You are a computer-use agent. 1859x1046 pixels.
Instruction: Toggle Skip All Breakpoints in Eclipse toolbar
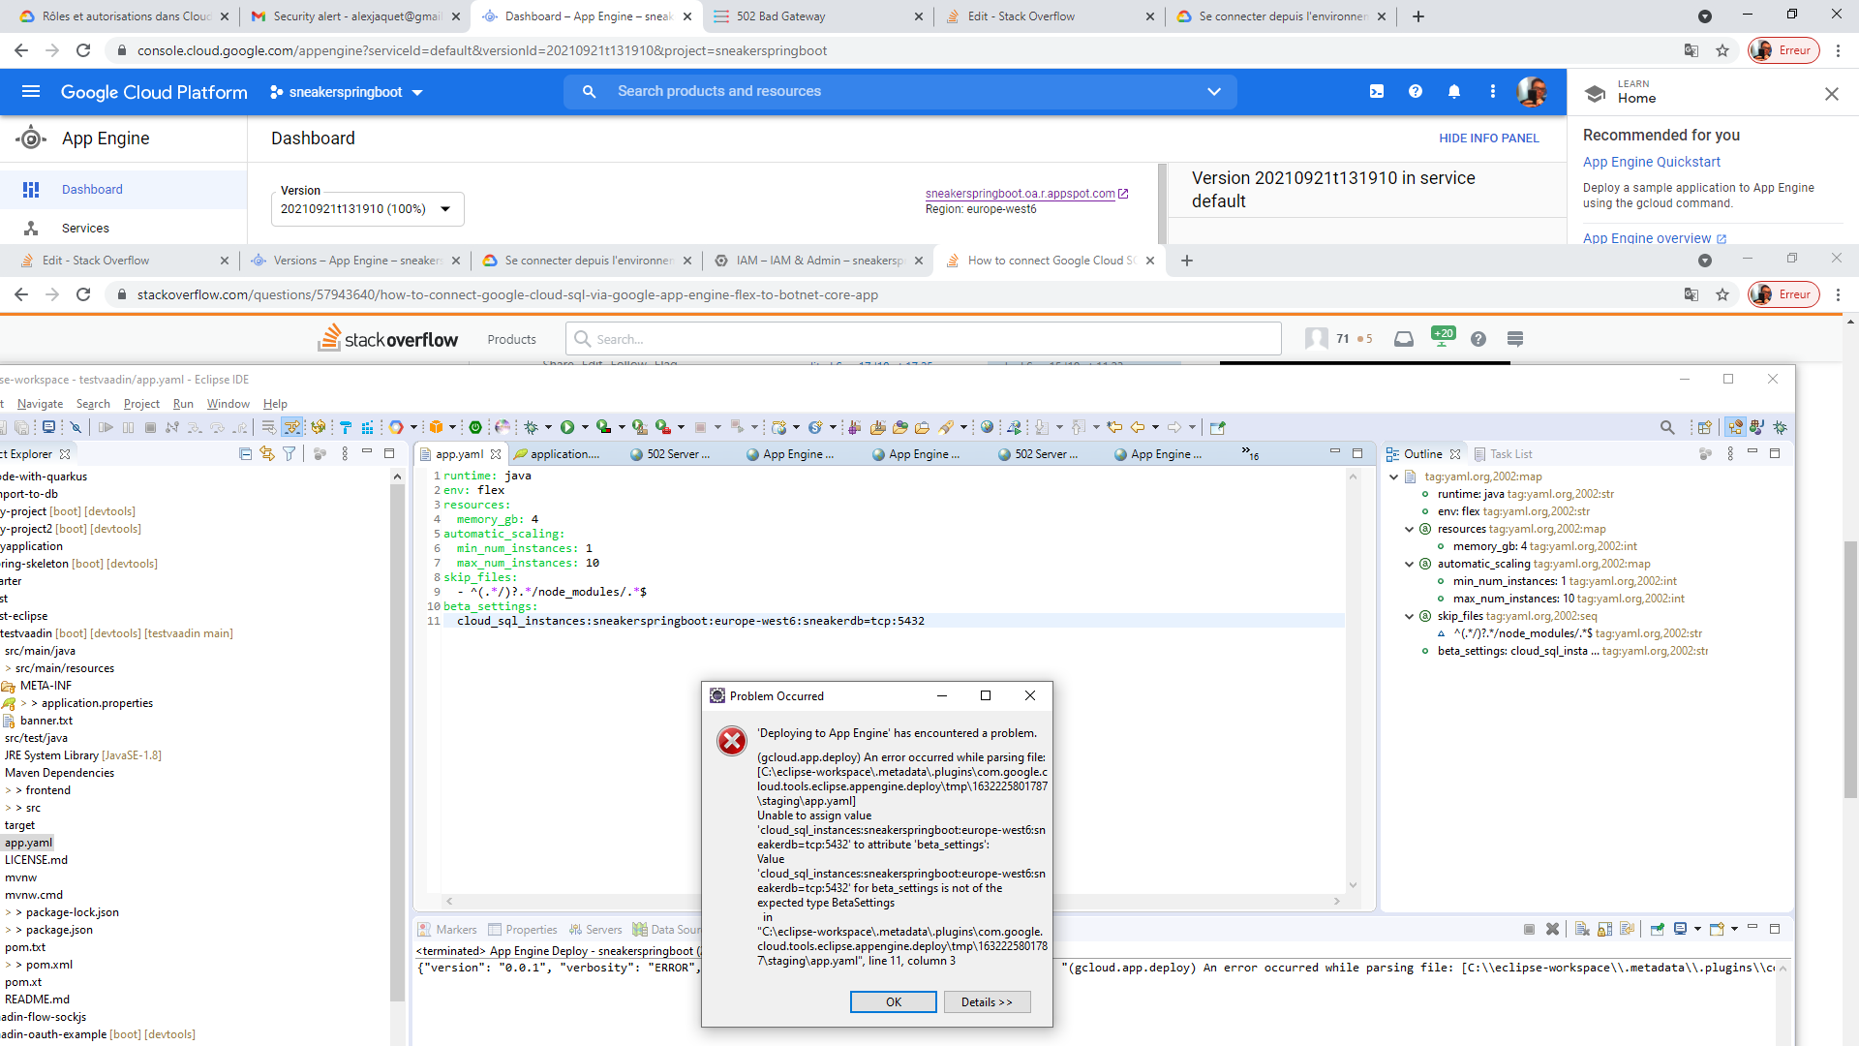pos(76,427)
